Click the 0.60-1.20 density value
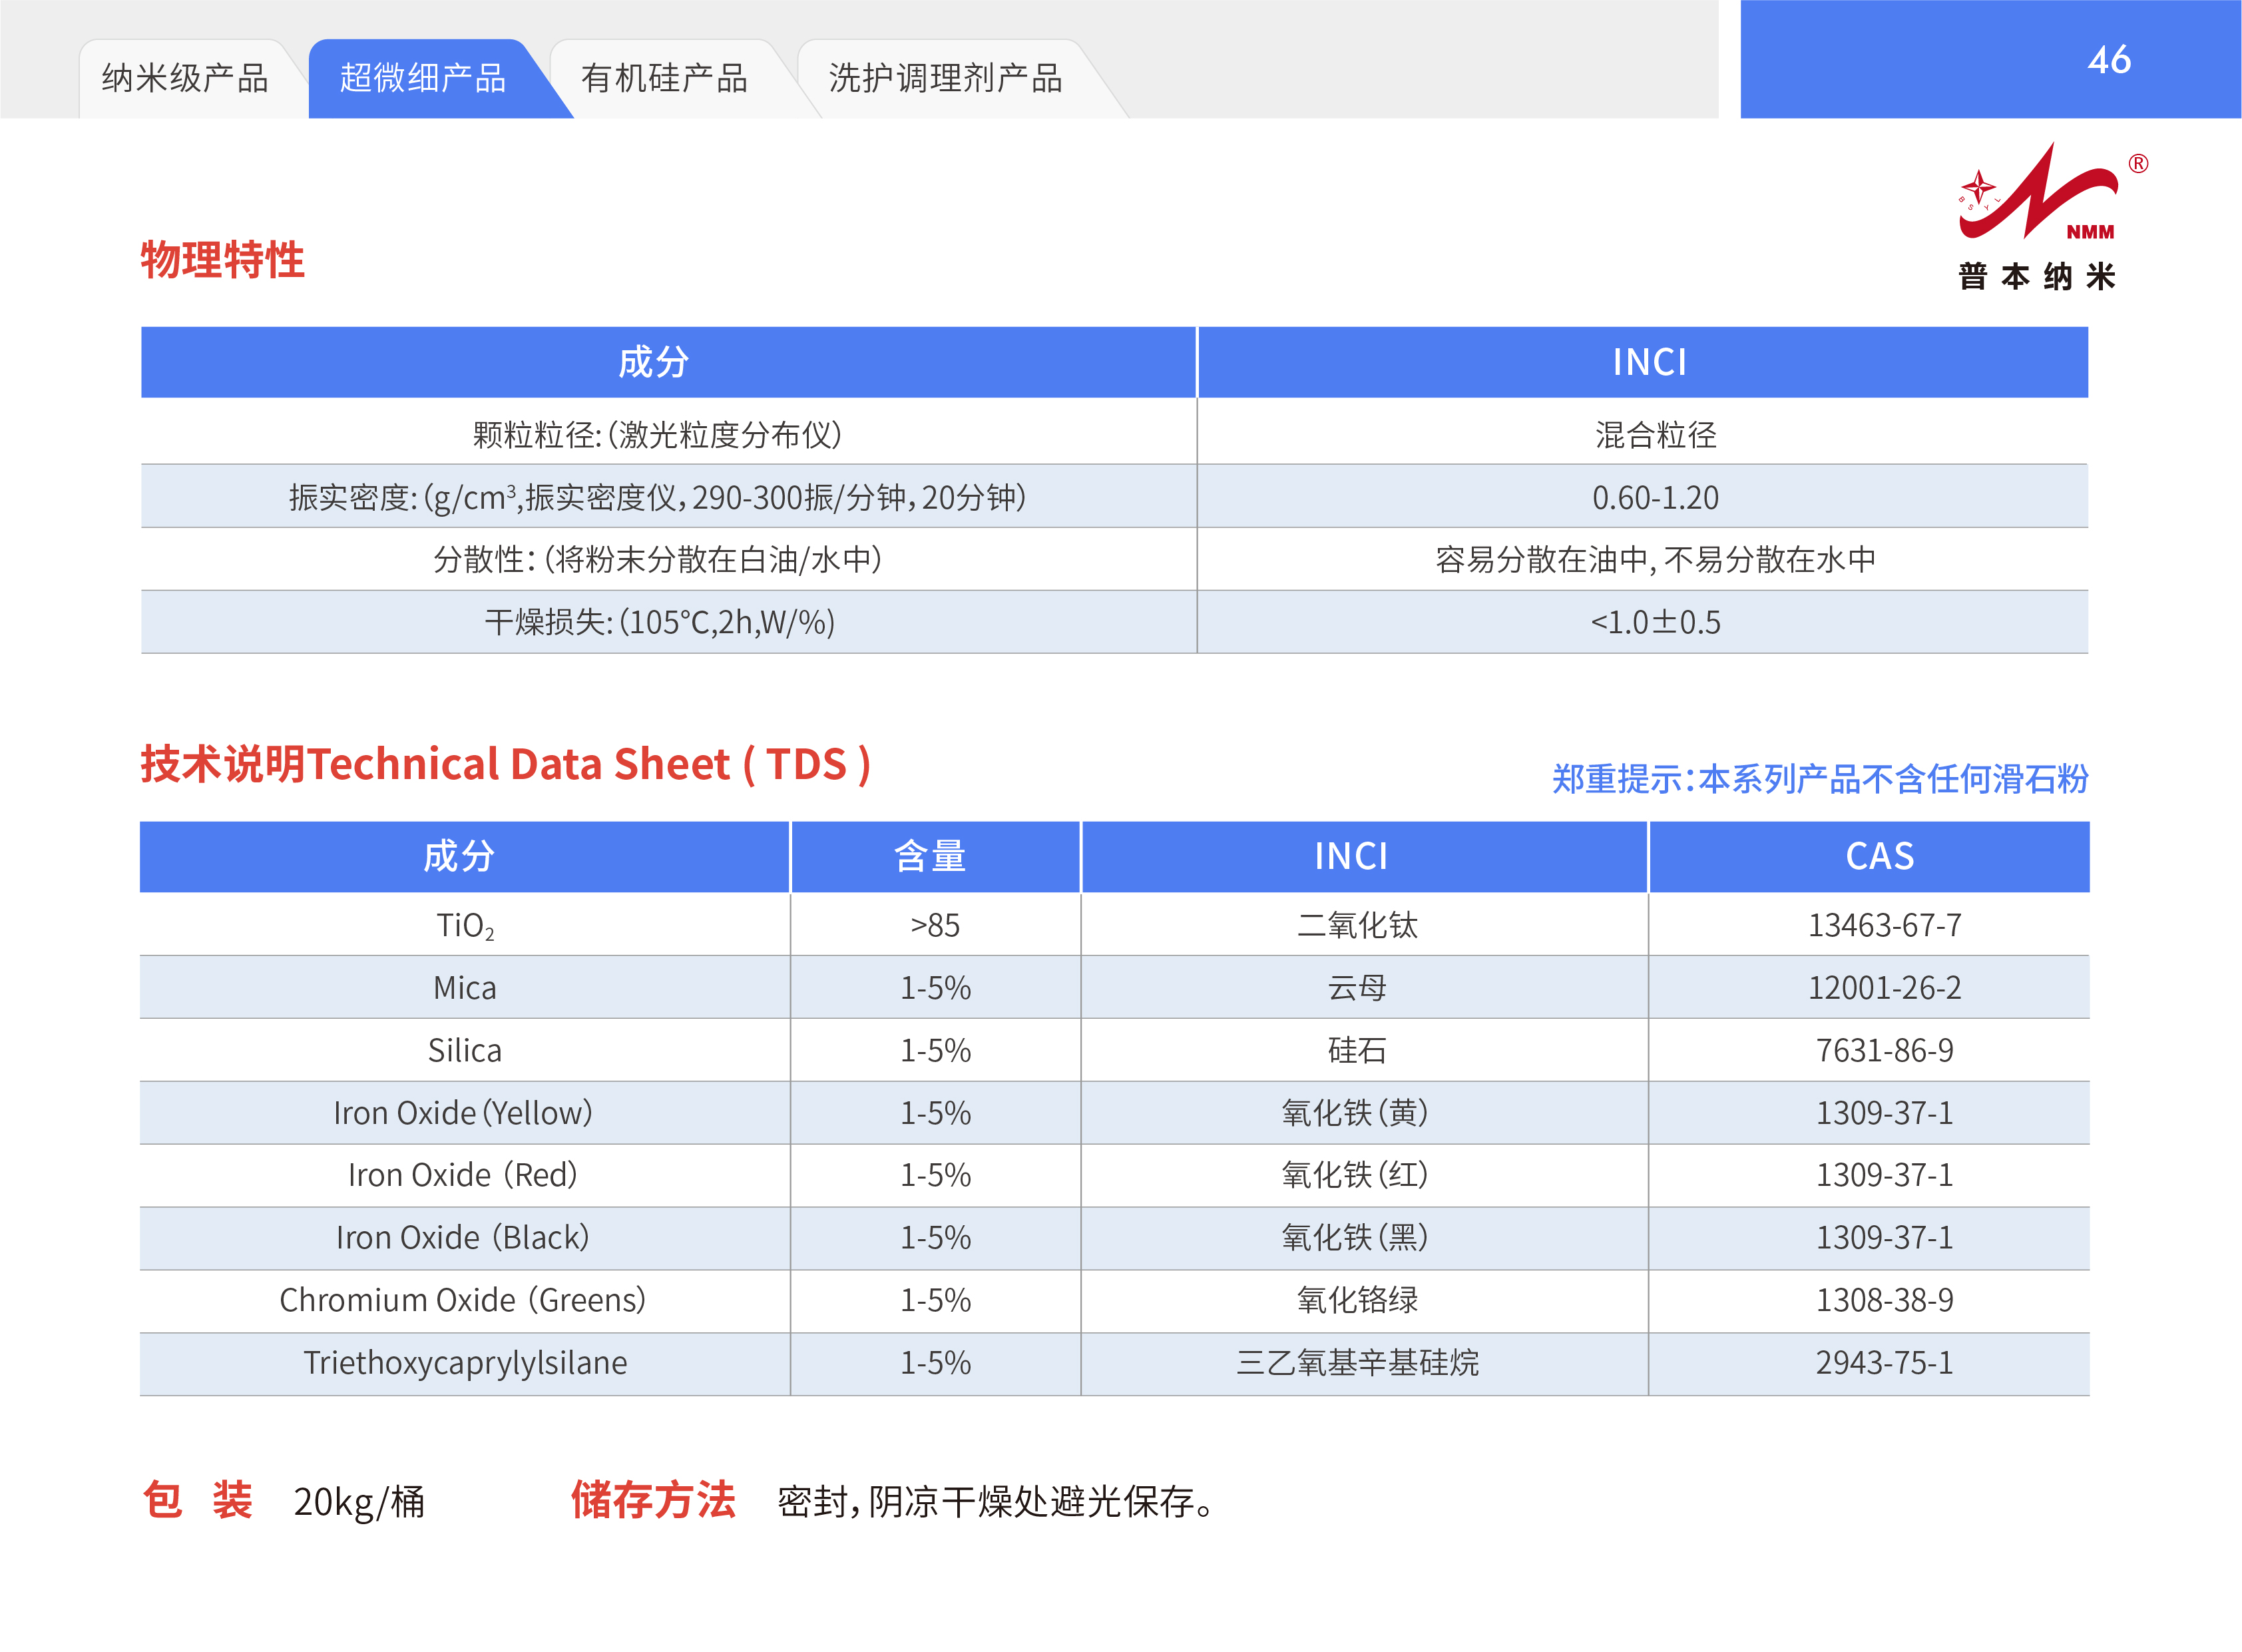 pyautogui.click(x=1656, y=497)
